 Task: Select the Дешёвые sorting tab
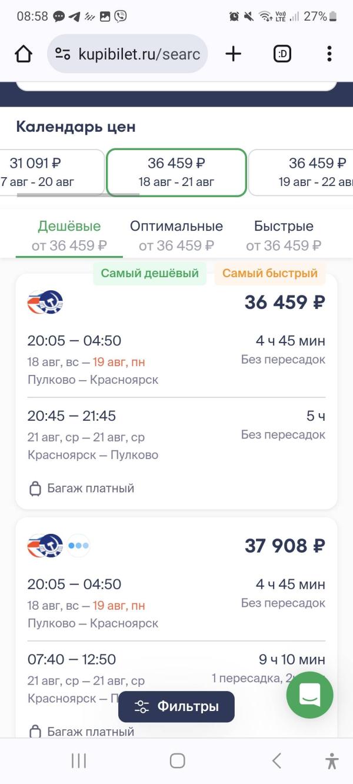tap(69, 235)
